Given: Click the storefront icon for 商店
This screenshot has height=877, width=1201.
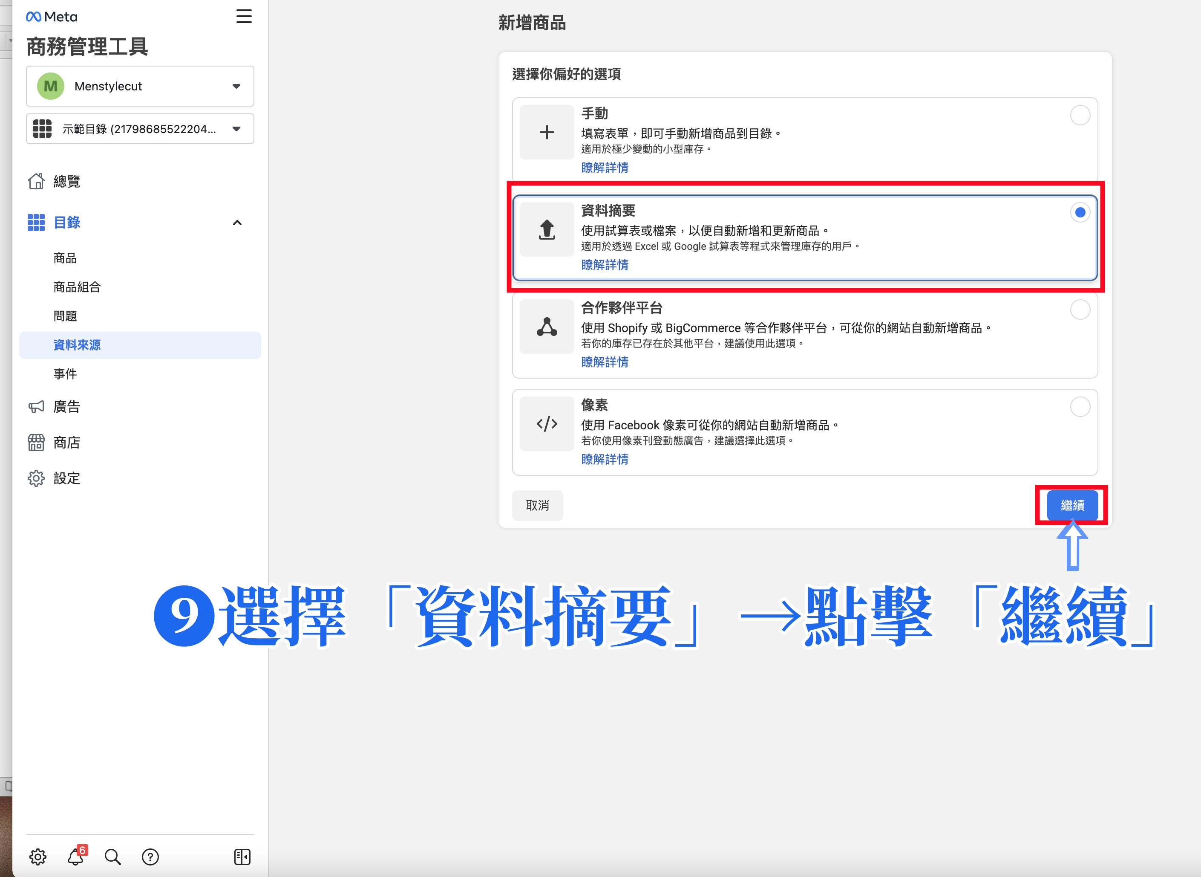Looking at the screenshot, I should [36, 442].
